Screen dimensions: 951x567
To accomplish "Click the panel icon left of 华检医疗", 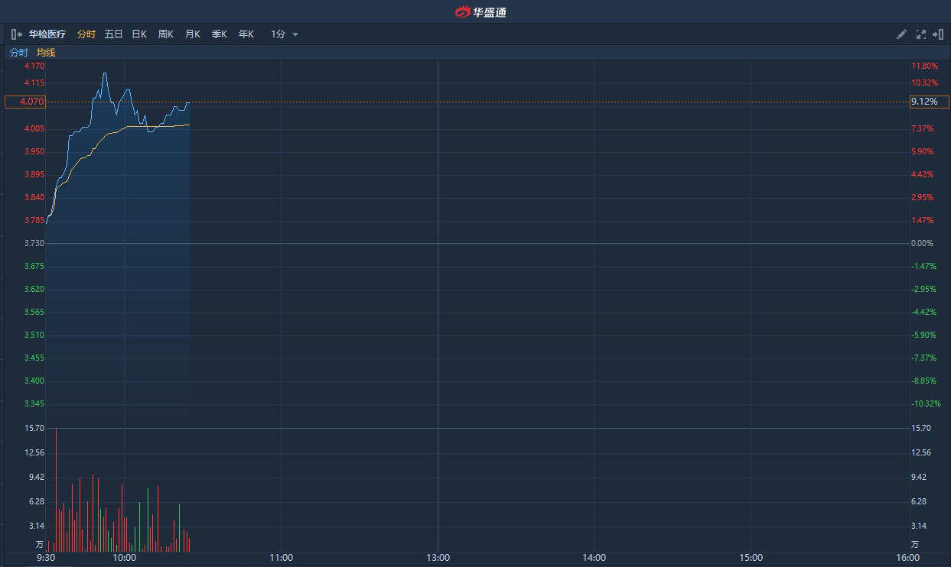I will click(15, 34).
